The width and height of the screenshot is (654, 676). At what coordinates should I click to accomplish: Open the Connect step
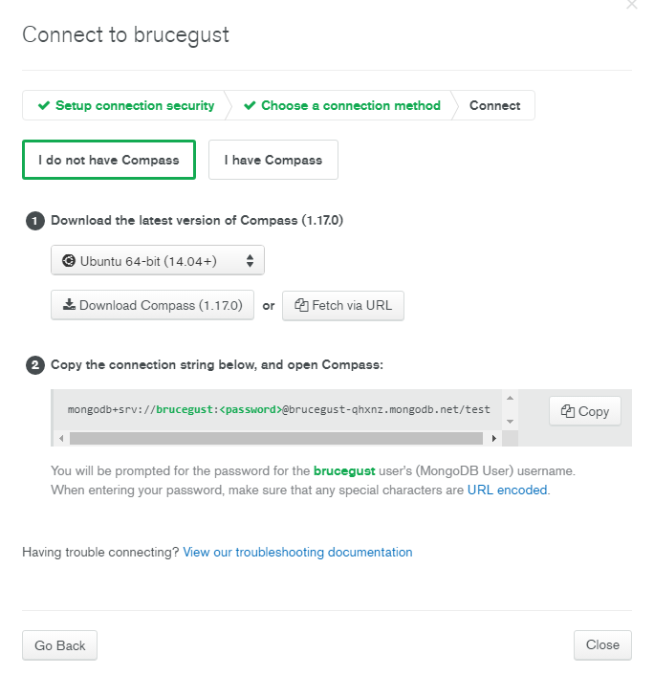pyautogui.click(x=494, y=106)
